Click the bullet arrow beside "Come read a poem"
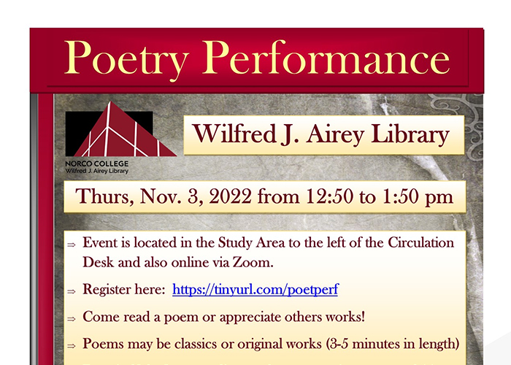Image resolution: width=511 pixels, height=365 pixels. [x=71, y=319]
